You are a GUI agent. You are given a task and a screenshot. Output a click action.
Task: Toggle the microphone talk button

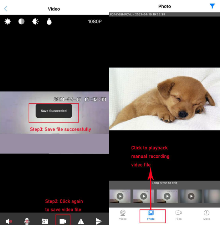point(27,221)
